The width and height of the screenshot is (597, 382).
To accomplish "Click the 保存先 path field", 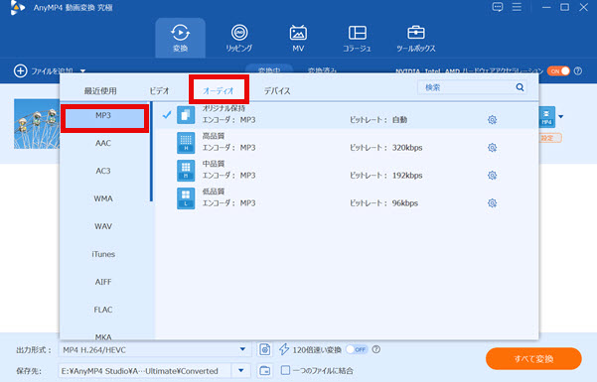I will [144, 370].
